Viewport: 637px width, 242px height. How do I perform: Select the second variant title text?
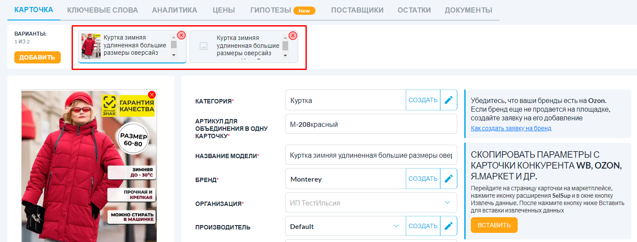tap(248, 46)
